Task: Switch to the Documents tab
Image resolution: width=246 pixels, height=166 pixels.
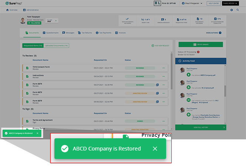Action: [32, 33]
